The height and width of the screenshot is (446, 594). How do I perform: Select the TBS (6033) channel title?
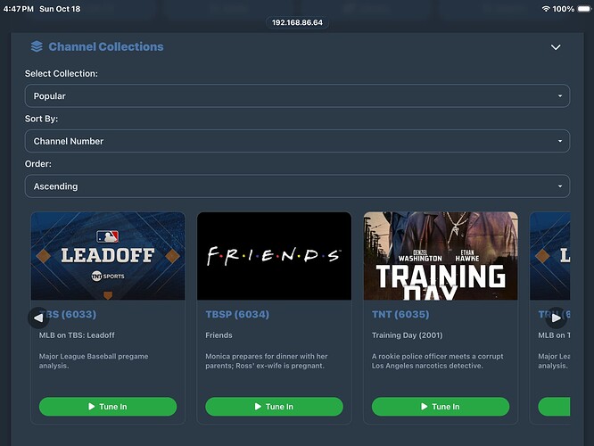68,314
